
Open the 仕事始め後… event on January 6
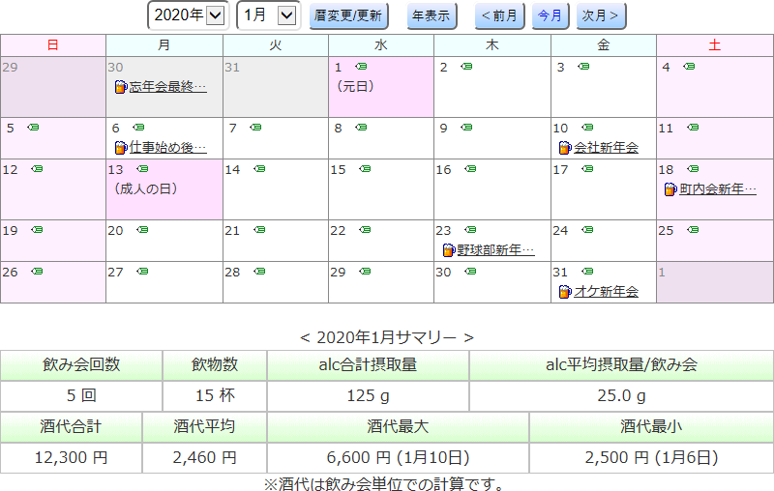click(167, 148)
